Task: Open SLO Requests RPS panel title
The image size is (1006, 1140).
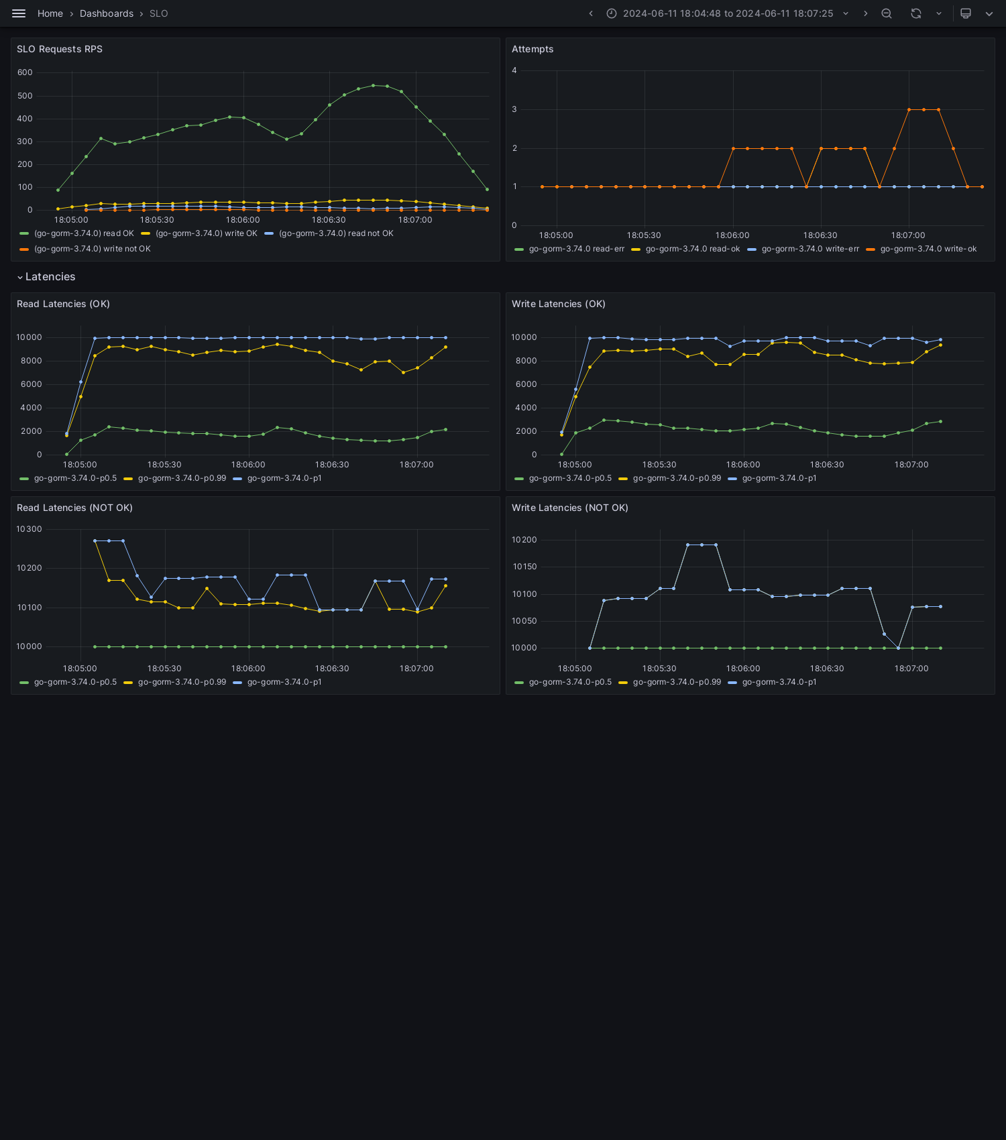Action: pos(60,49)
